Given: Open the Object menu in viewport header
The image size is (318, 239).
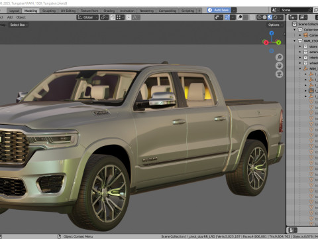Looking at the screenshot, I should 21,17.
